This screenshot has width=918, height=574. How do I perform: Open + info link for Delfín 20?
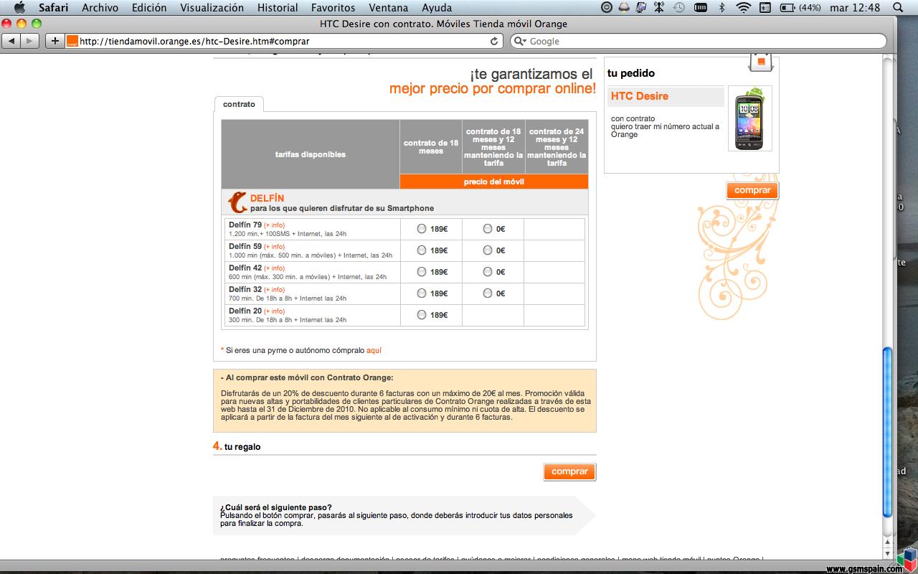[x=274, y=311]
